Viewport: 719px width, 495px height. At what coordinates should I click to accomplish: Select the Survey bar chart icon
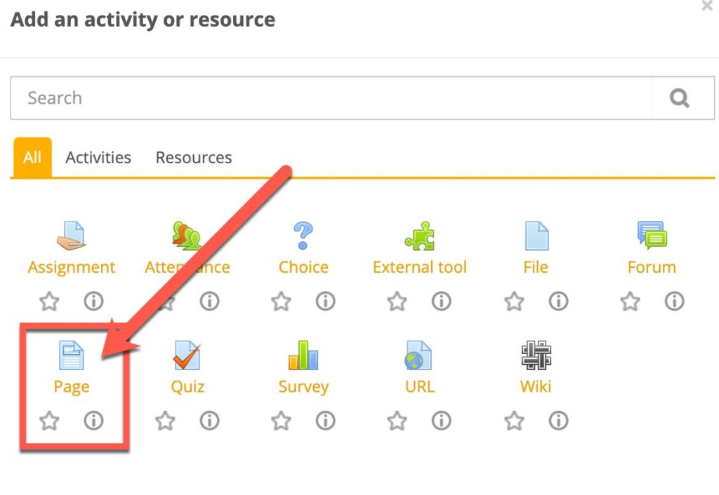(303, 355)
